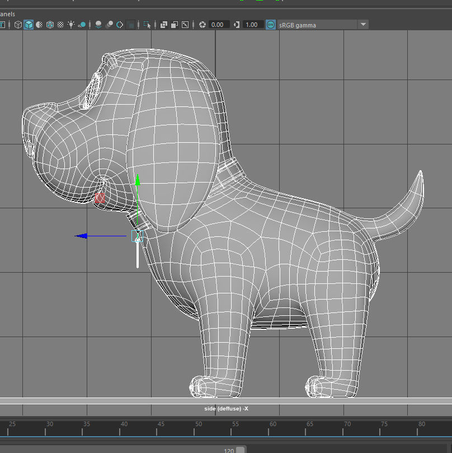Click the 120 range slider value
The image size is (452, 453).
pyautogui.click(x=229, y=450)
